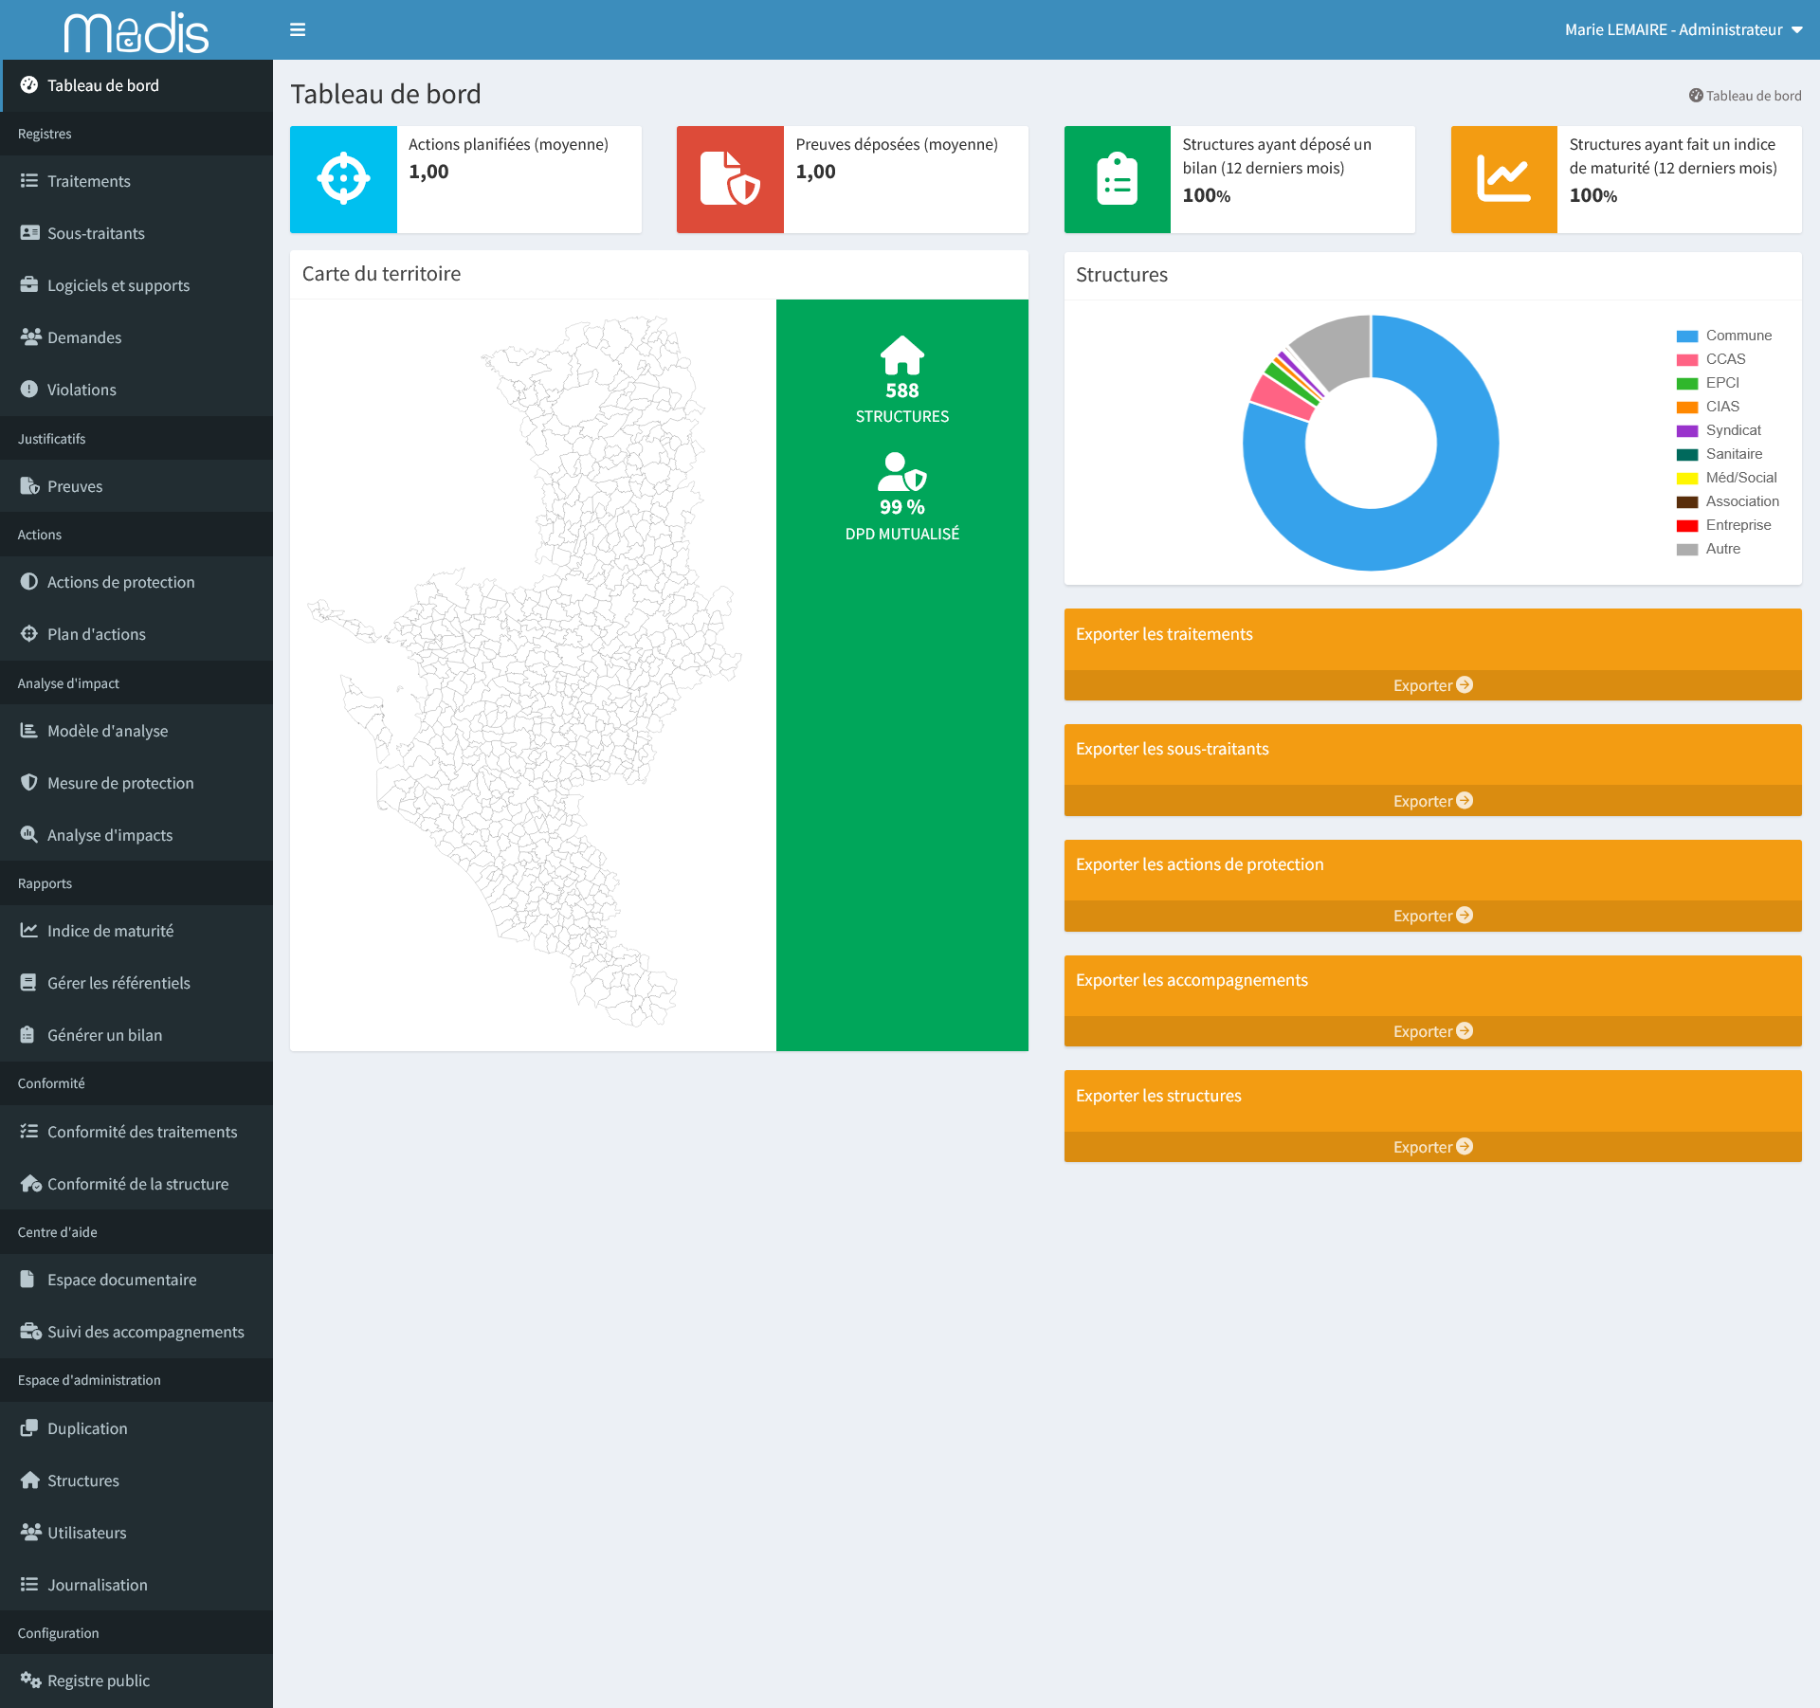Export the actions de protection
The image size is (1820, 1708).
[x=1432, y=916]
